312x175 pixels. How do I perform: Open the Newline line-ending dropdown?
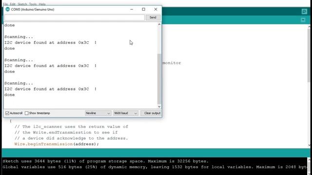pyautogui.click(x=98, y=113)
